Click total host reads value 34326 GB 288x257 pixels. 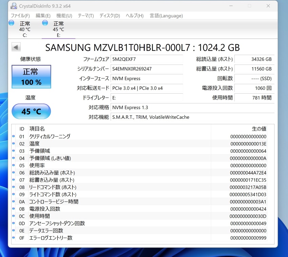pos(254,59)
